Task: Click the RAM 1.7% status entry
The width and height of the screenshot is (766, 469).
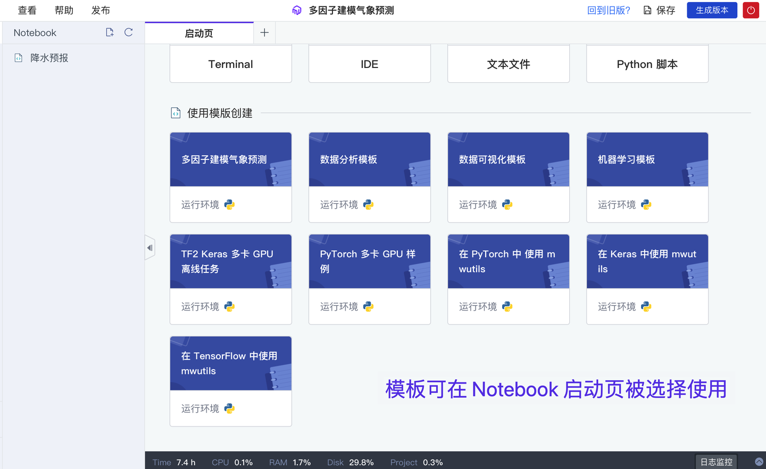Action: 290,462
